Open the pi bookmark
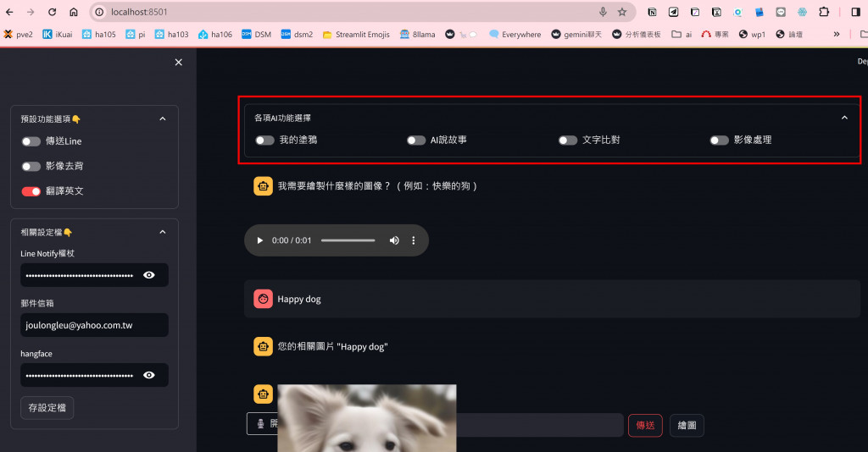 click(135, 34)
